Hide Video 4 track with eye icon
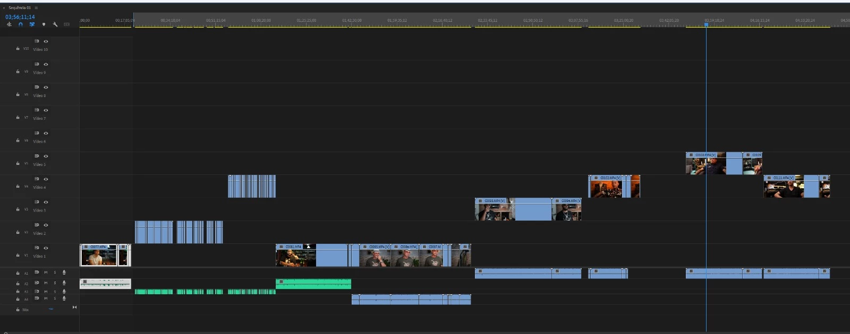 (x=46, y=179)
